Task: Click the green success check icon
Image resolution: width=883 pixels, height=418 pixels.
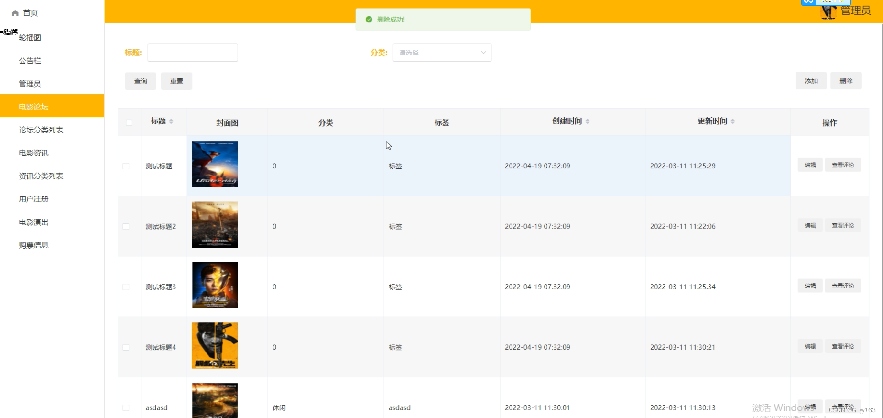Action: coord(369,20)
